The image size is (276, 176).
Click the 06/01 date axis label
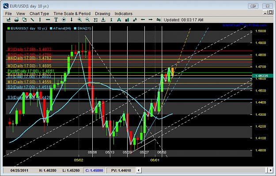(155, 160)
